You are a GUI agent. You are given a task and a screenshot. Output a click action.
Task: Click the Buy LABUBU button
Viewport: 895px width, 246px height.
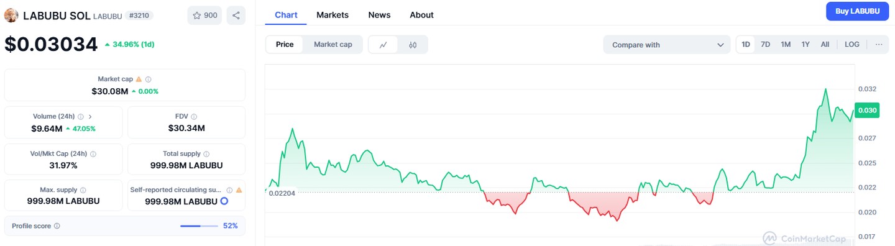coord(858,11)
